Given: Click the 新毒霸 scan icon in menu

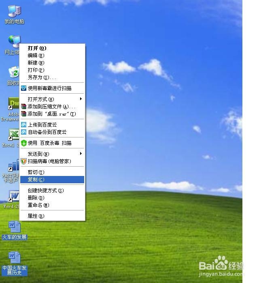Looking at the screenshot, I should (23, 88).
